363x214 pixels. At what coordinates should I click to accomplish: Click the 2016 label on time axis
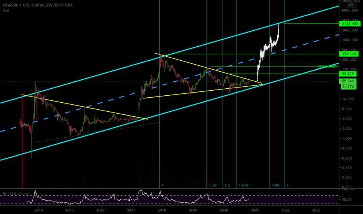[x=100, y=210]
